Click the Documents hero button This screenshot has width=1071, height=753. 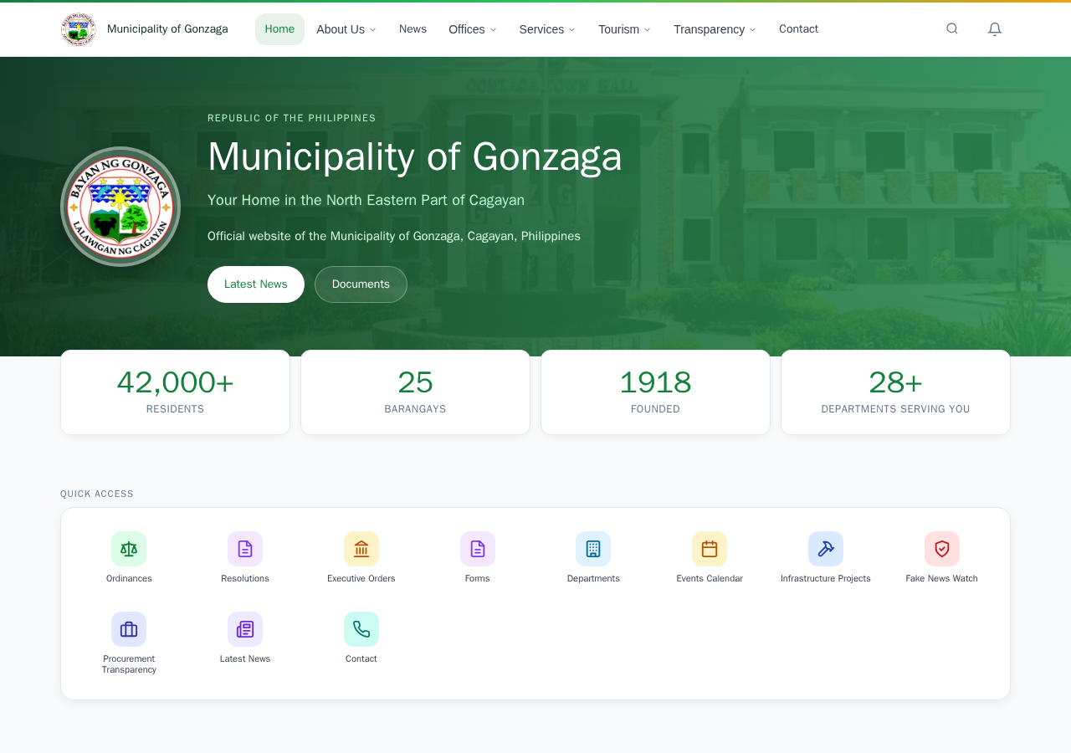(361, 284)
